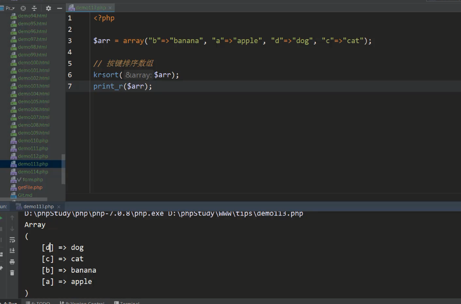This screenshot has height=304, width=461.
Task: Select demo114.php in the project tree
Action: (x=33, y=172)
